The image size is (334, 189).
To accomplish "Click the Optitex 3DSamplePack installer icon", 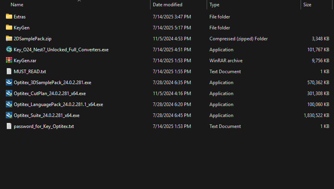I will [9, 83].
